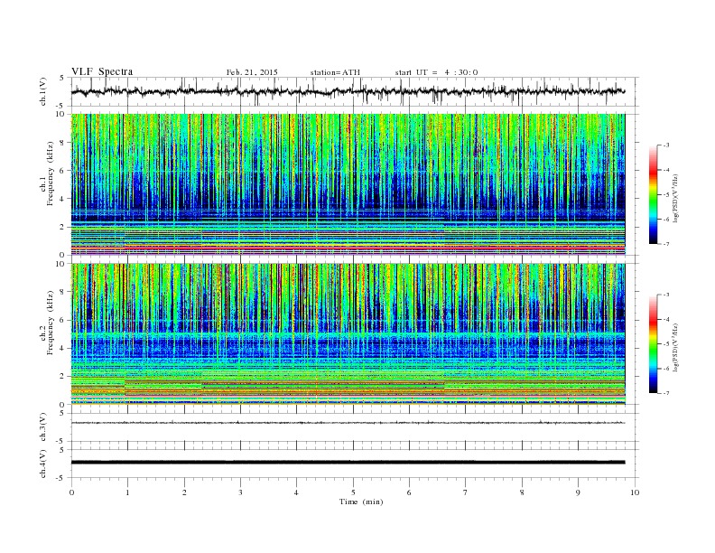715x553 pixels.
Task: Click the "2" tick on the time axis
Action: (184, 492)
